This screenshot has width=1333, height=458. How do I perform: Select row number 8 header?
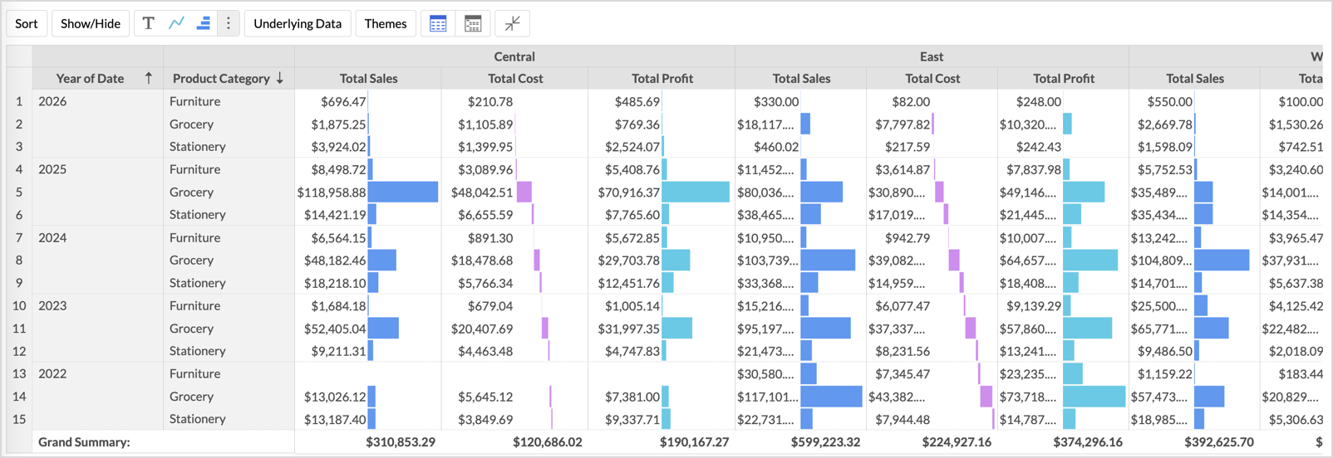point(19,260)
